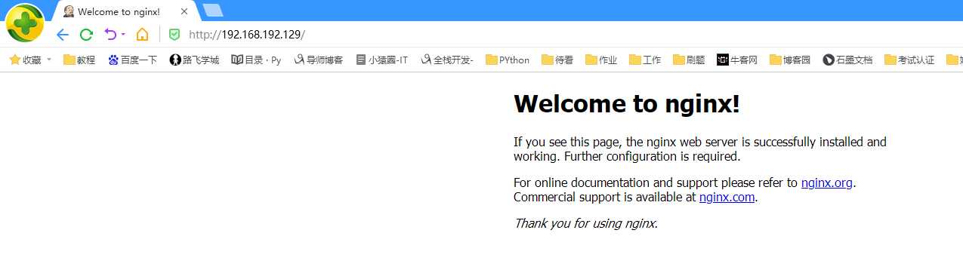This screenshot has height=276, width=963.
Task: Reload the page with green refresh icon
Action: tap(87, 35)
